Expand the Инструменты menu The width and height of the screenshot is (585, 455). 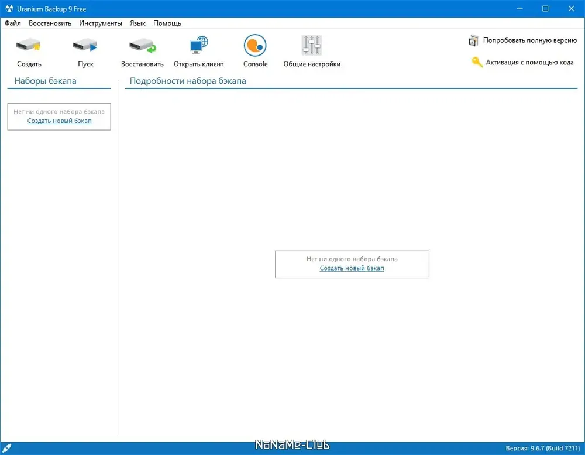click(101, 23)
